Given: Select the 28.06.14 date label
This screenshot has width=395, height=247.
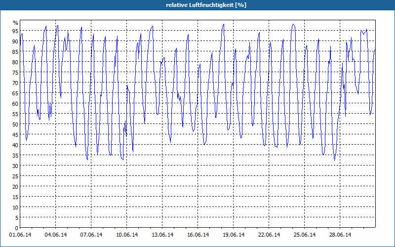Looking at the screenshot, I should point(340,235).
